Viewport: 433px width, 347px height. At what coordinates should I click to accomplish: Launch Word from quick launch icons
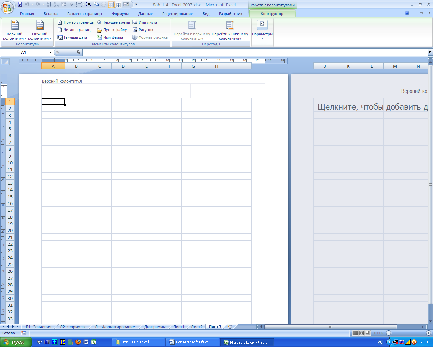coord(86,342)
